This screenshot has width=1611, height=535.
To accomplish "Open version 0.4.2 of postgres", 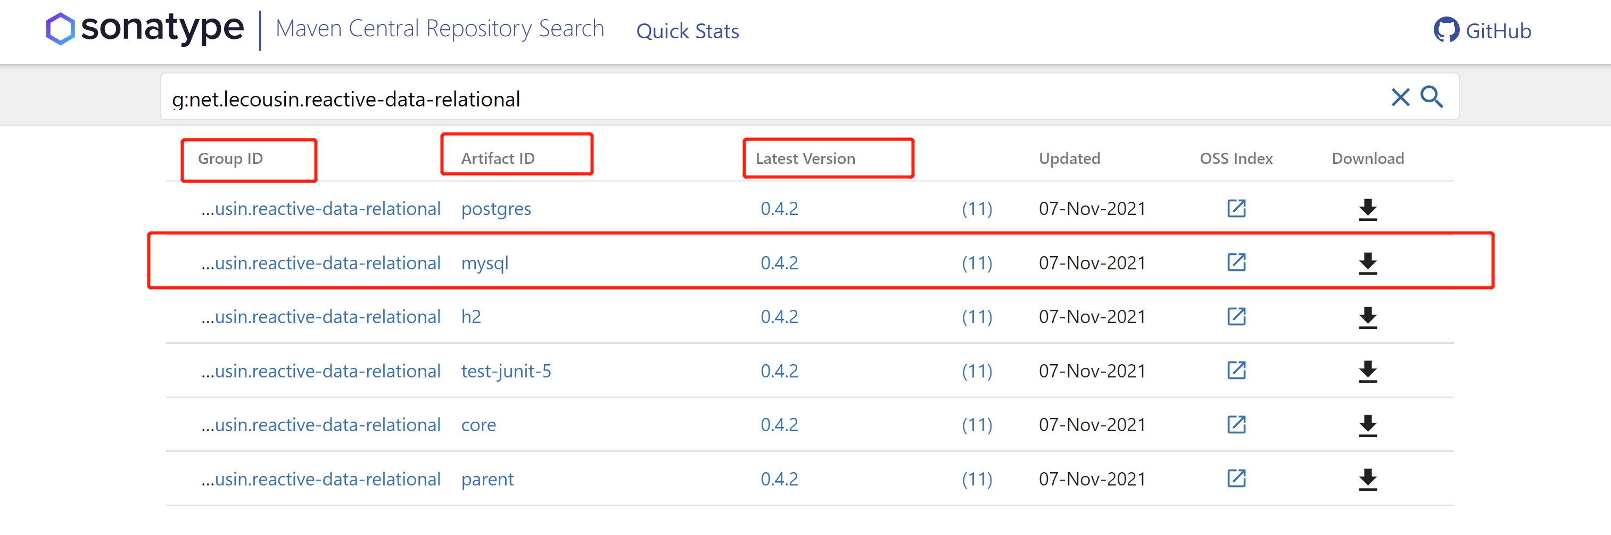I will pyautogui.click(x=779, y=208).
